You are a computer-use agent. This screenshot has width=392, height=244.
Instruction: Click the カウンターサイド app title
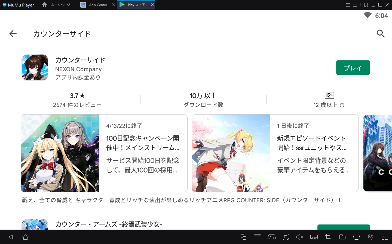click(80, 60)
